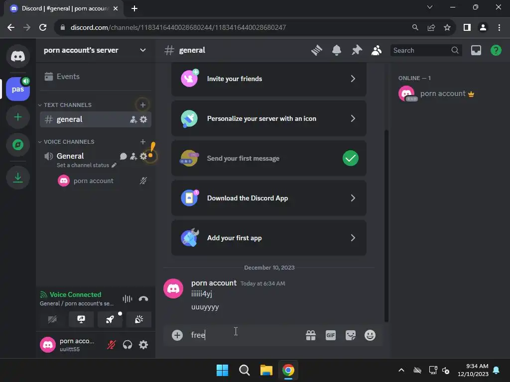Open gift Nitro icon in message bar
Screen dimensions: 510x382
[311, 335]
